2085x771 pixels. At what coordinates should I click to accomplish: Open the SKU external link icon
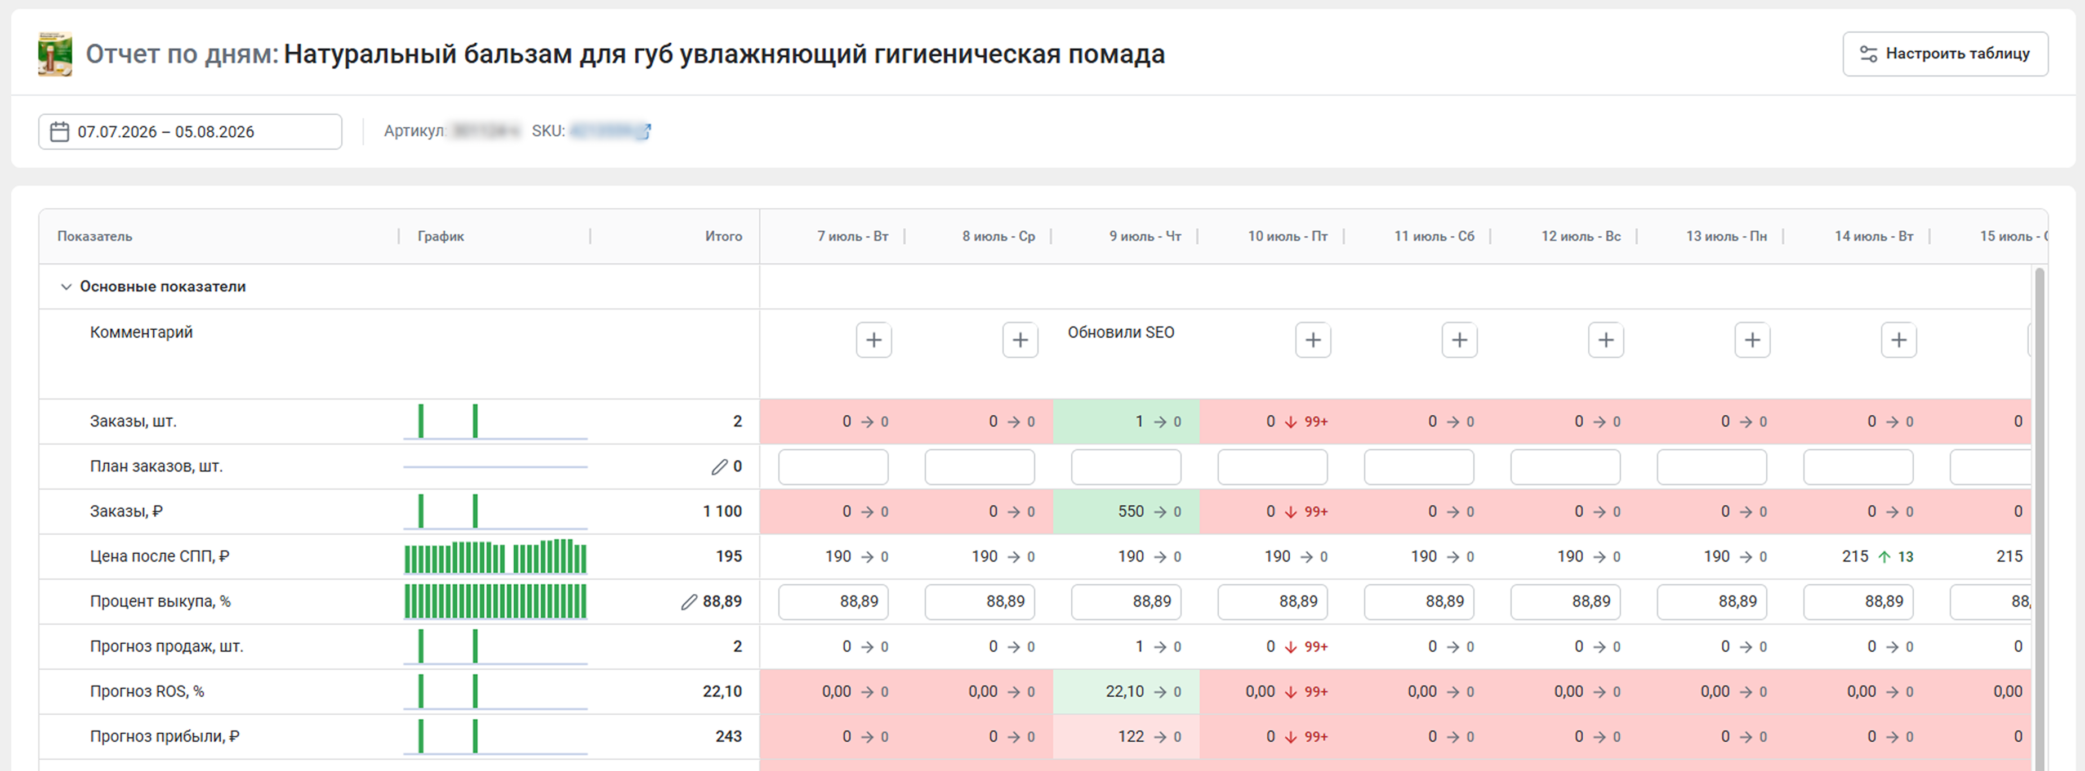(644, 131)
